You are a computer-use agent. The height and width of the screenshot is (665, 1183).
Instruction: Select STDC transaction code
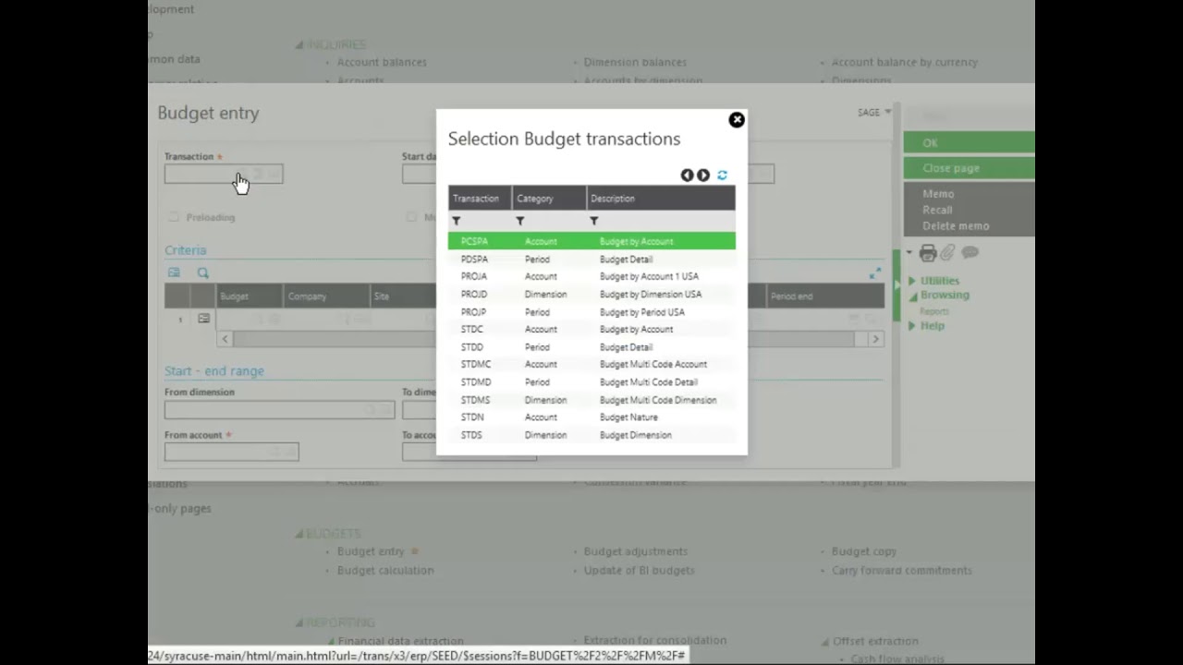[x=471, y=330]
